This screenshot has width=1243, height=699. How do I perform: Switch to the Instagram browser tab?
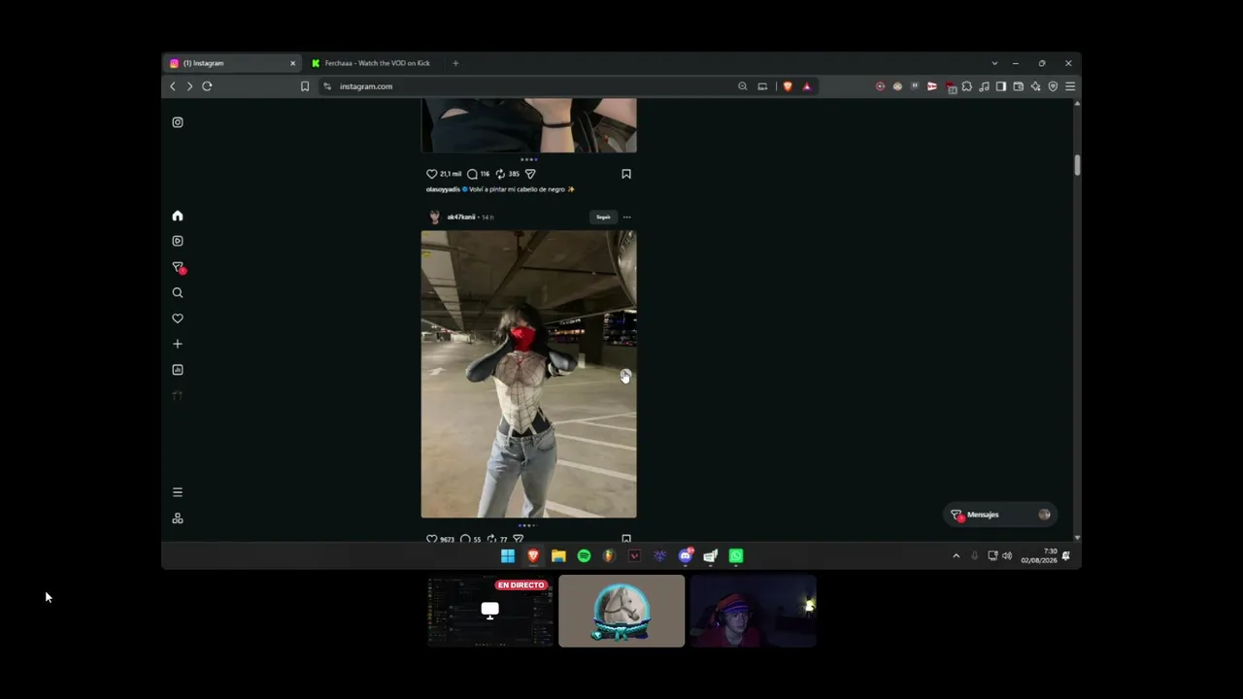pyautogui.click(x=233, y=63)
